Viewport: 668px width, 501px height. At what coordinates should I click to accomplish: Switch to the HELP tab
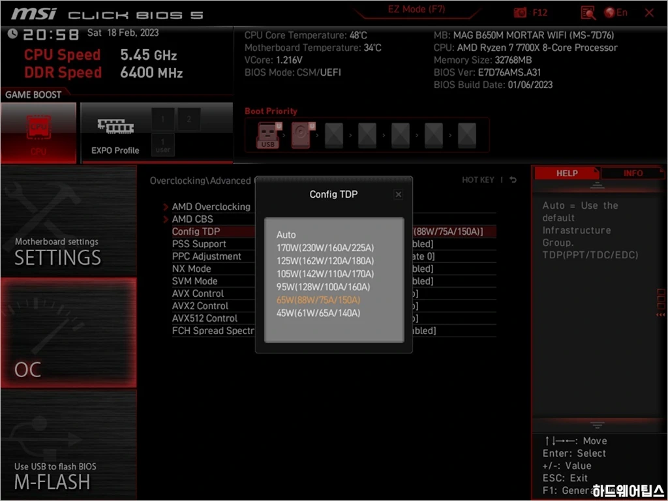click(567, 174)
